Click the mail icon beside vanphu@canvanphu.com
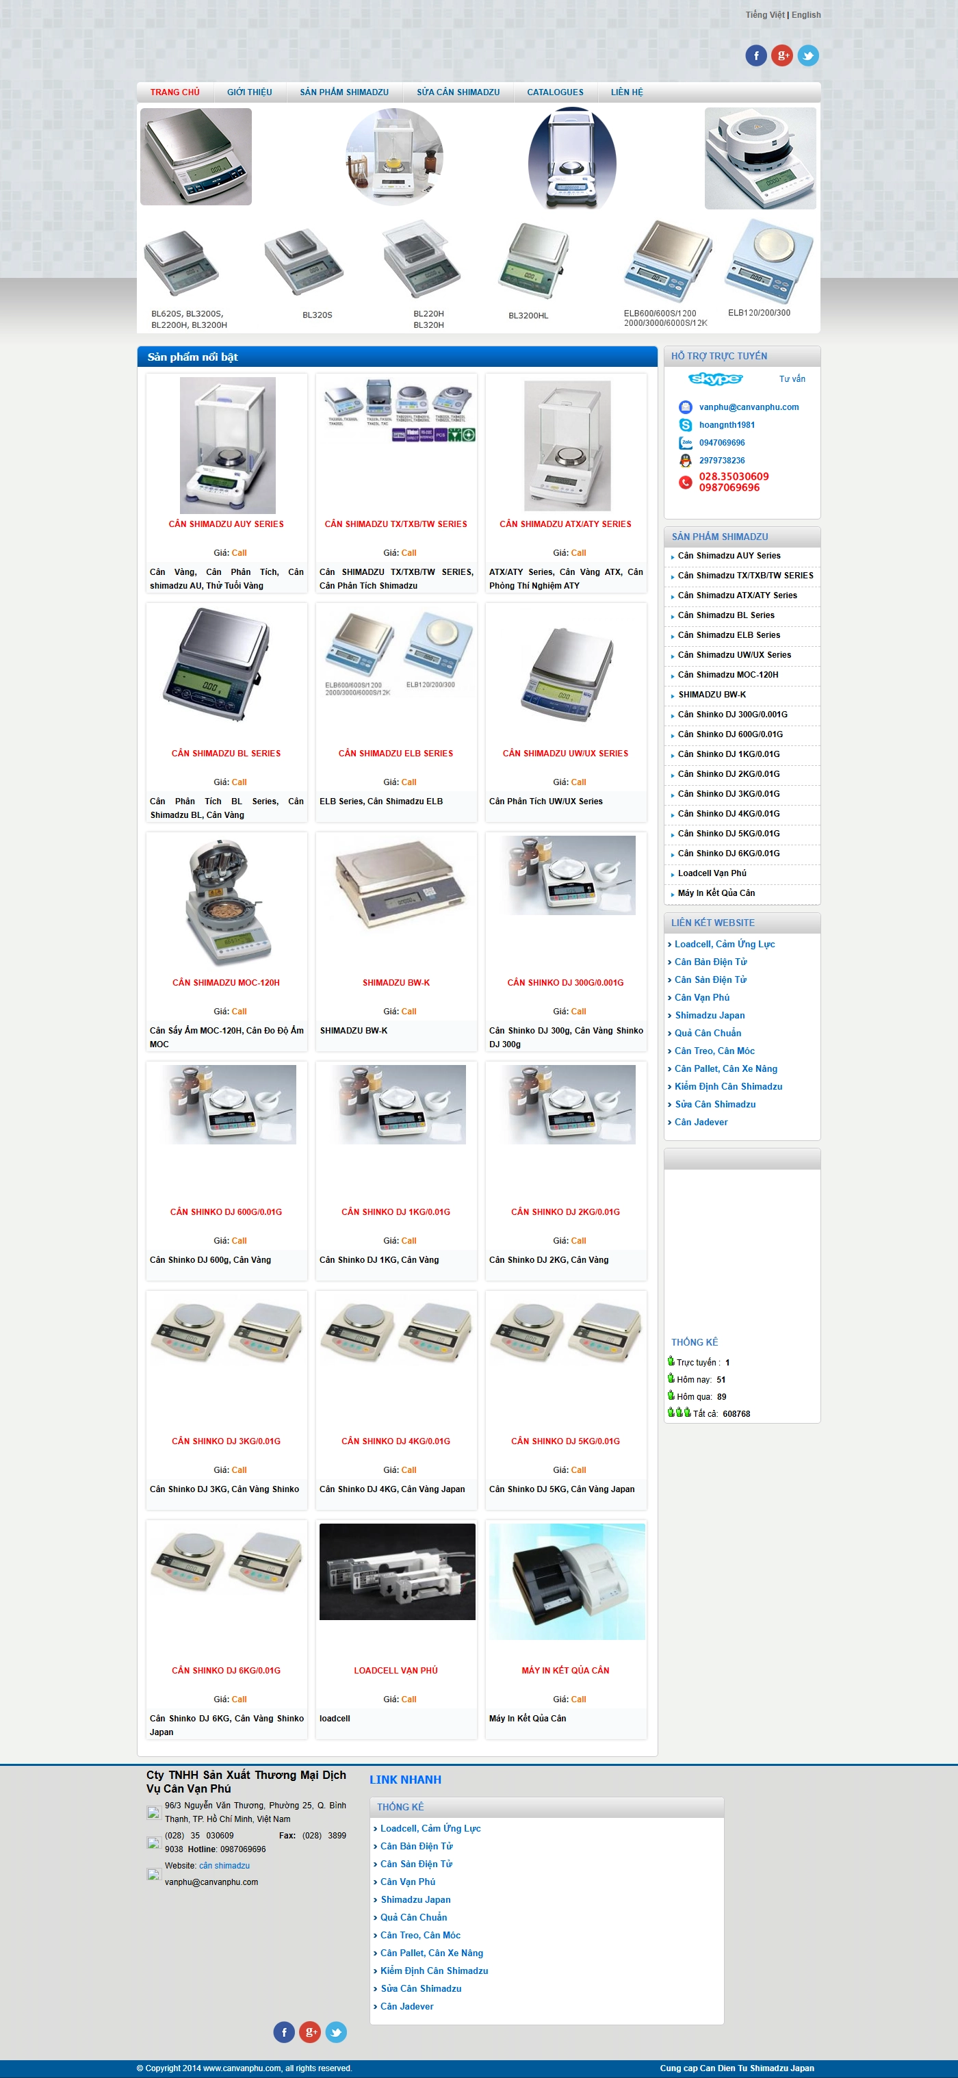This screenshot has height=2078, width=958. point(686,407)
